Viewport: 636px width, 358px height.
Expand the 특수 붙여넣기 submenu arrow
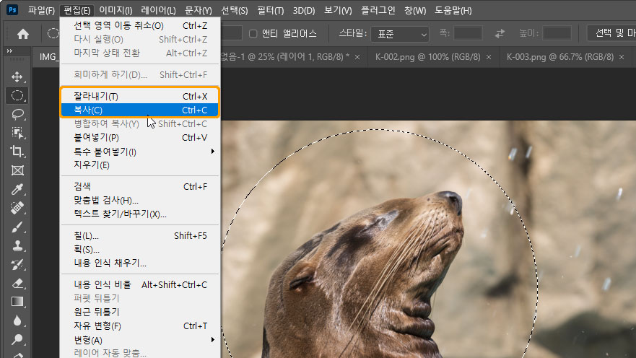(x=212, y=152)
